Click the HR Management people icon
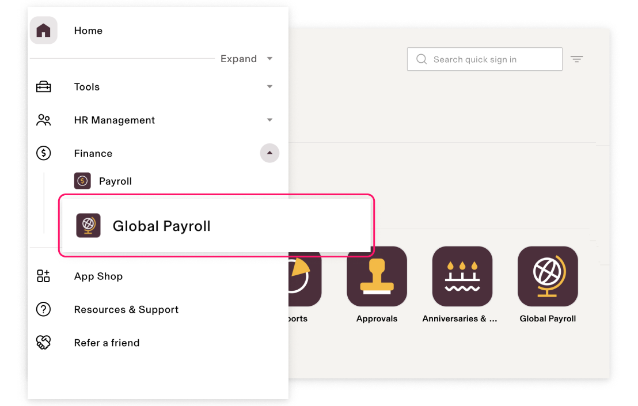638x406 pixels. 44,120
